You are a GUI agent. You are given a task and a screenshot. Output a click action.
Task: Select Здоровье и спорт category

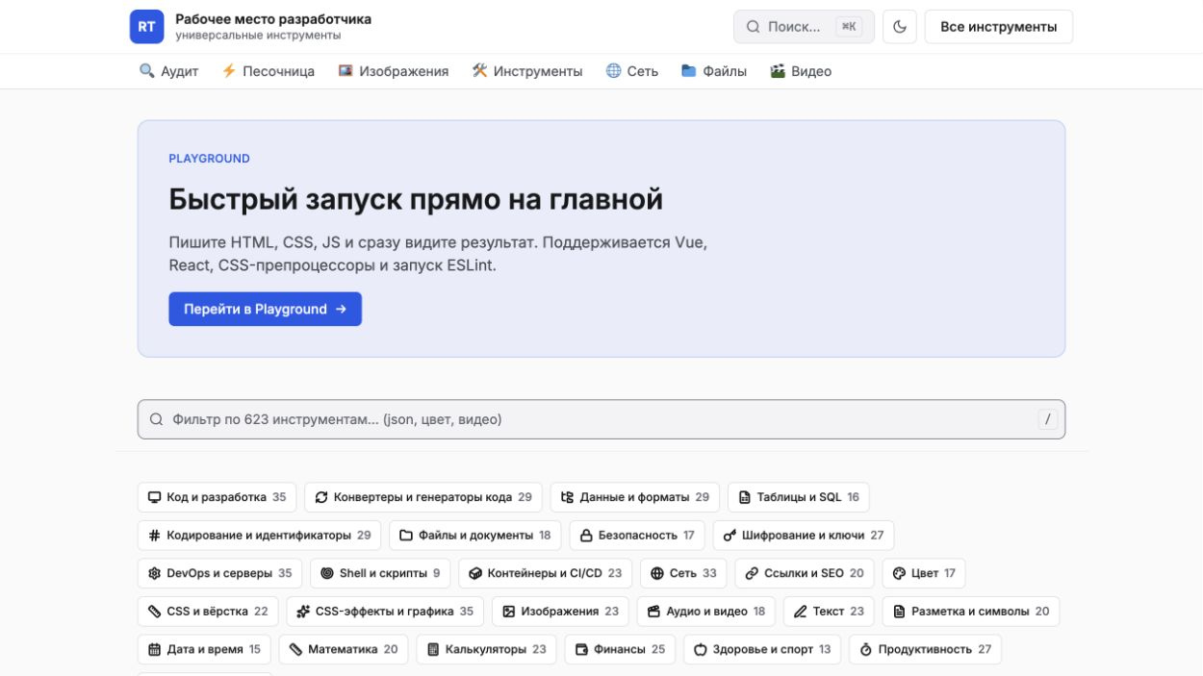pyautogui.click(x=762, y=649)
